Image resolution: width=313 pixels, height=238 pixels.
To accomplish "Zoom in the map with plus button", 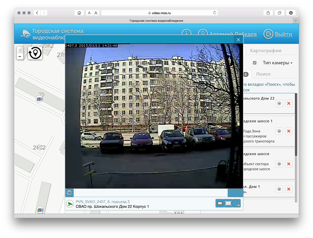I will point(20,50).
